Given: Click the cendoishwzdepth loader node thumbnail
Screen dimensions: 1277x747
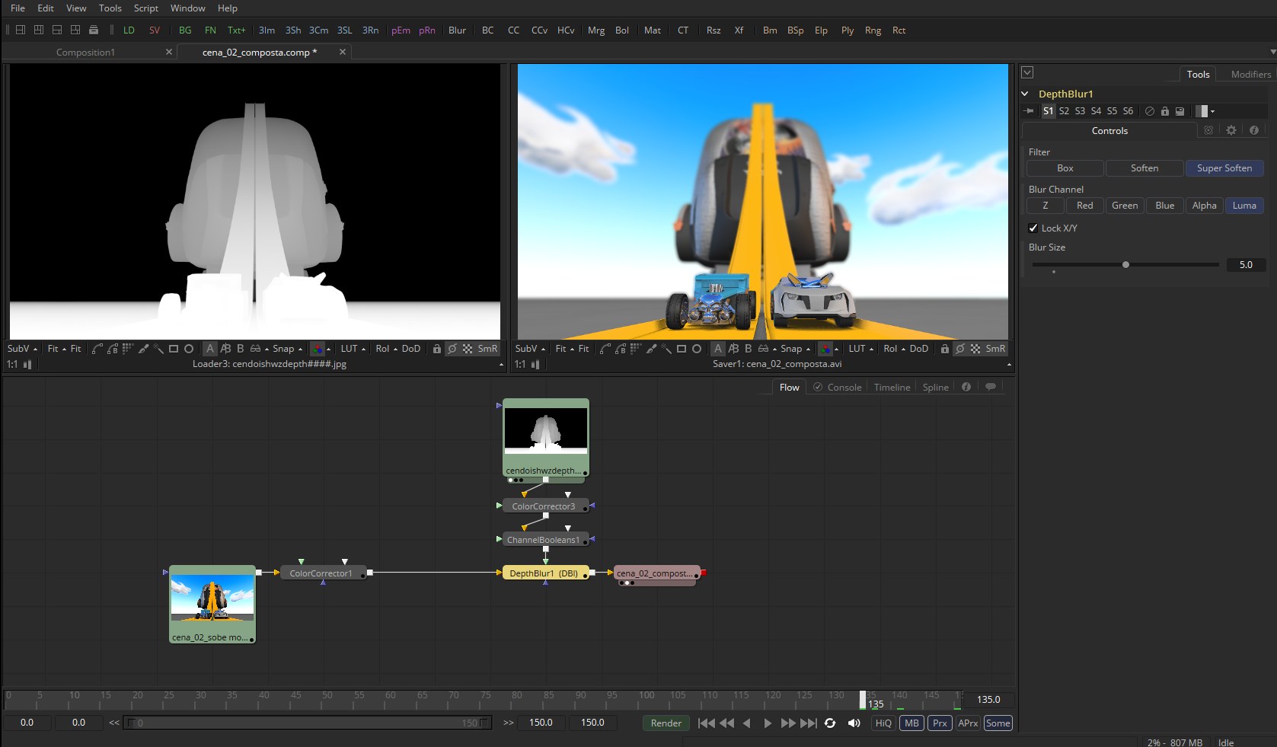Looking at the screenshot, I should pos(545,431).
